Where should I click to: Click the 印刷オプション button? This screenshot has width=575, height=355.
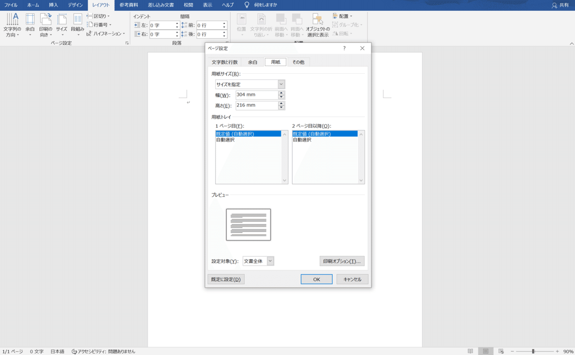342,261
